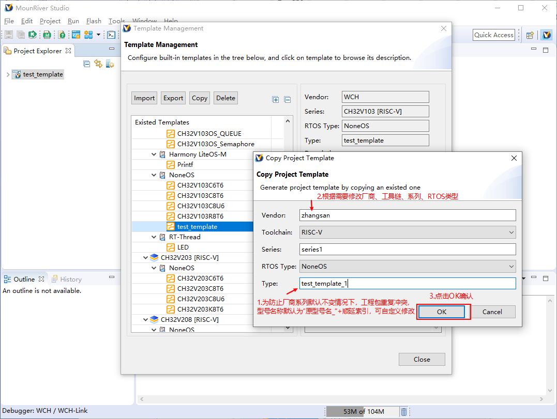The height and width of the screenshot is (419, 557).
Task: Click the Open Perspective icon
Action: click(530, 35)
